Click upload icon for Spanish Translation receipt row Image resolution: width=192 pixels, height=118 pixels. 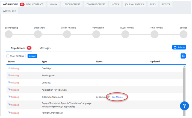click(9, 105)
